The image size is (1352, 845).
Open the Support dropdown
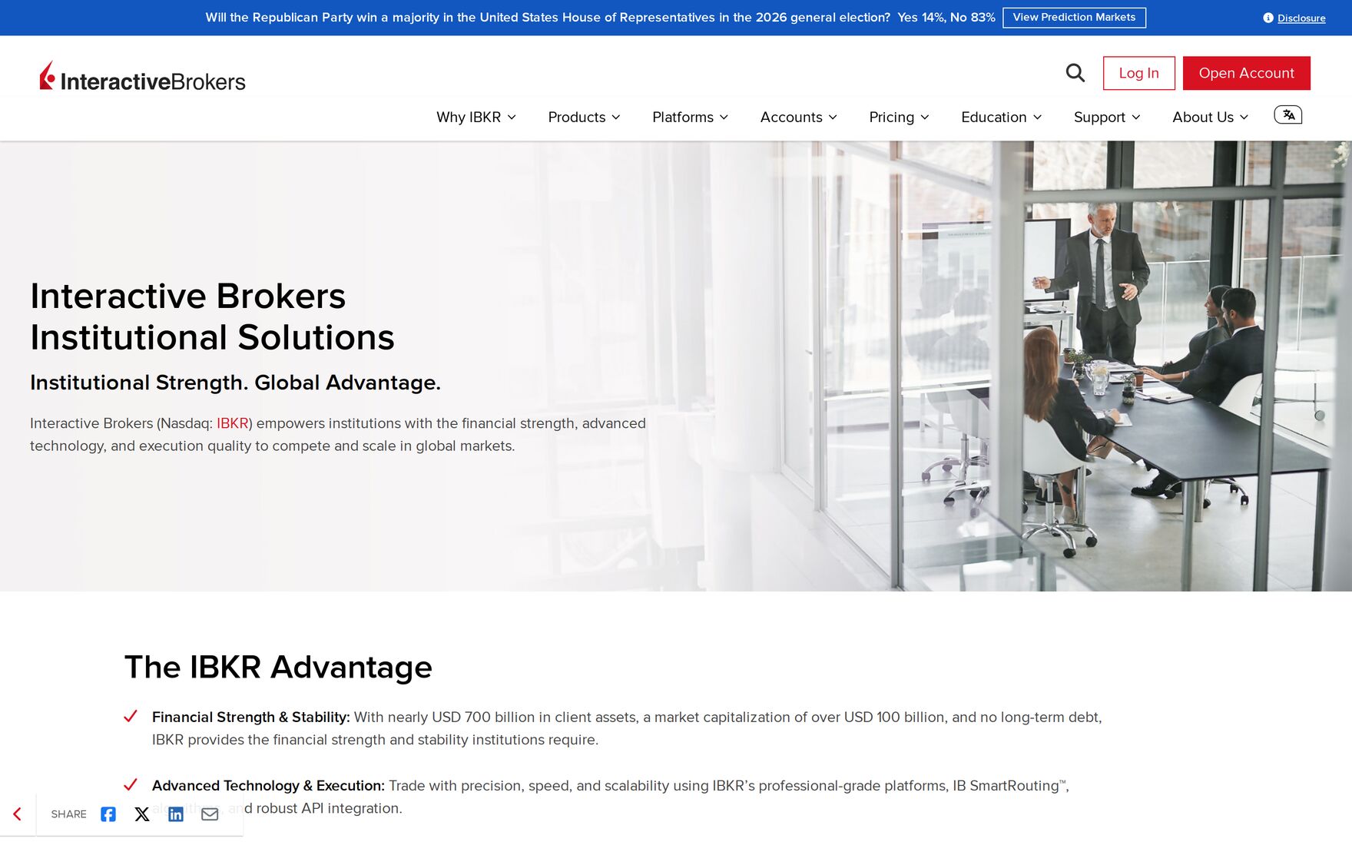coord(1108,118)
